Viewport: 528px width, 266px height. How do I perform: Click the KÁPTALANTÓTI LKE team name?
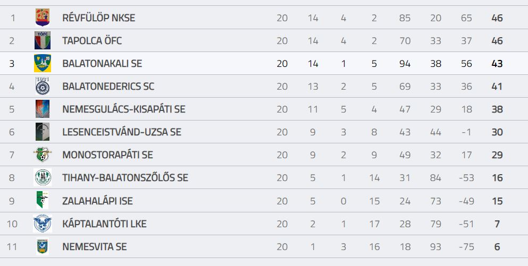click(x=104, y=224)
